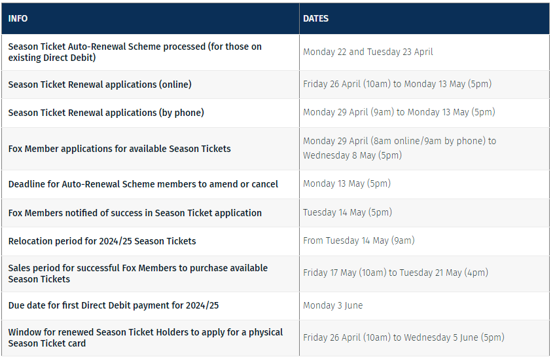The width and height of the screenshot is (555, 361).
Task: Click From Tuesday 14 May (9am) text
Action: tap(359, 241)
